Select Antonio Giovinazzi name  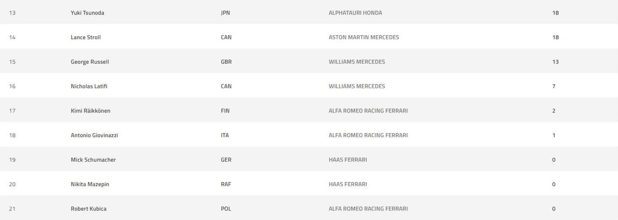(94, 135)
